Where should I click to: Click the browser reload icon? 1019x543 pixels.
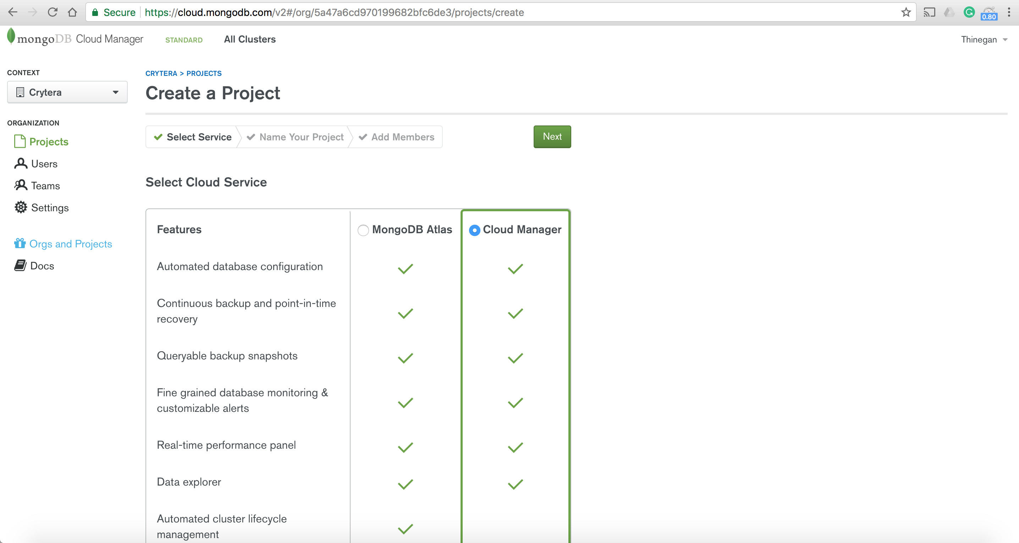point(52,12)
